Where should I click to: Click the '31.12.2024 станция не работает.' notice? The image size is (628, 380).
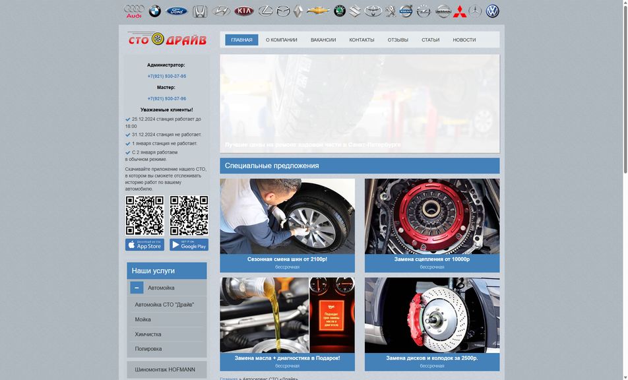[167, 135]
